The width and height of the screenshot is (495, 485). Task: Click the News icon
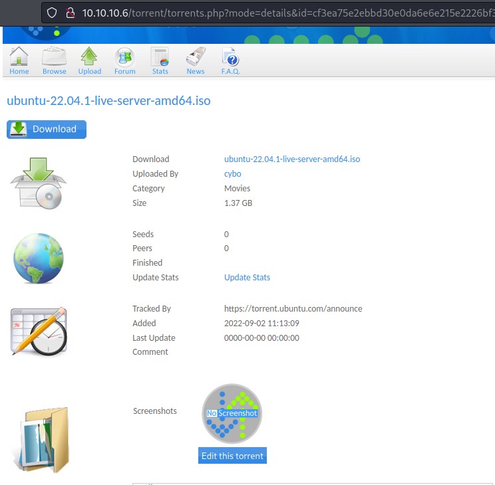point(196,60)
